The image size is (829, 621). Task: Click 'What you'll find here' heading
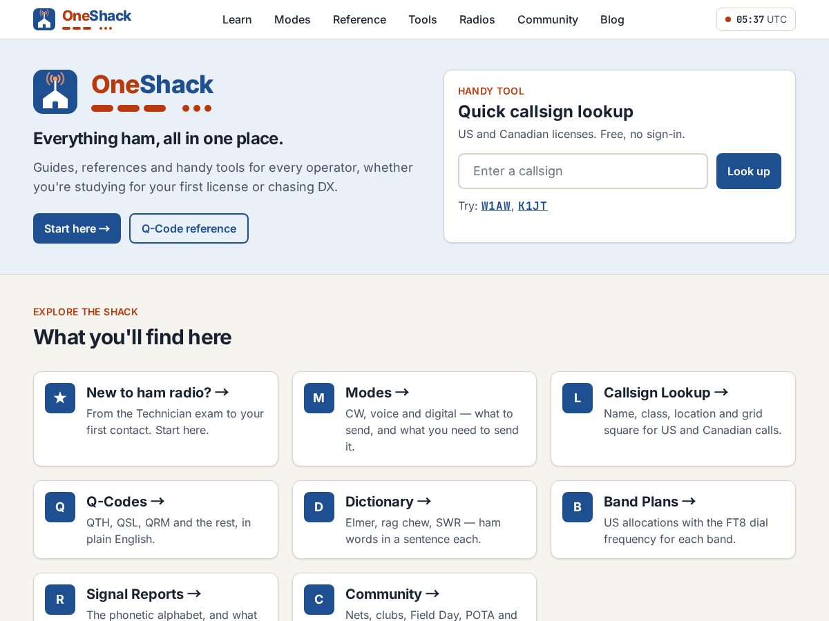coord(133,337)
